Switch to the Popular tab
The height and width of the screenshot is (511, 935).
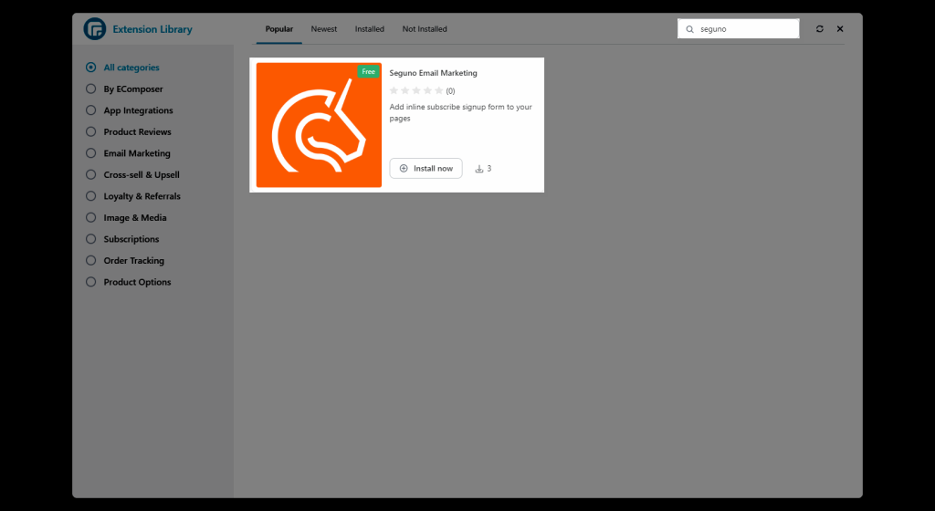click(x=279, y=28)
